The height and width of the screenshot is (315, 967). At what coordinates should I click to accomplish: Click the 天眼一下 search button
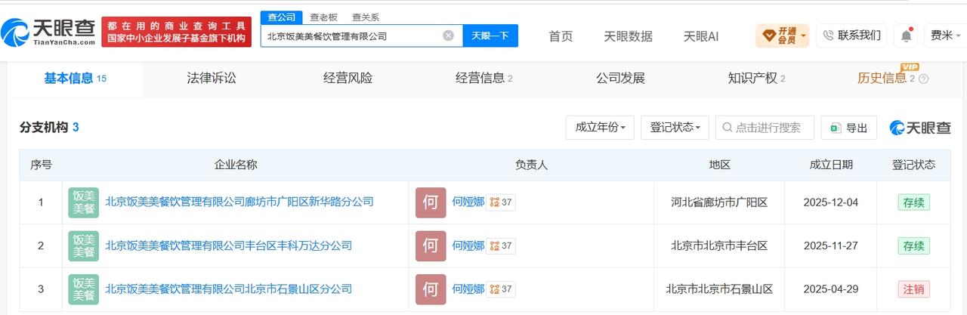click(490, 36)
